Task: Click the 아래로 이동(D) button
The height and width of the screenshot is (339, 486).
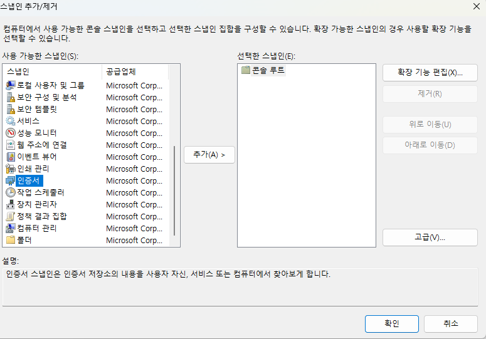Action: pyautogui.click(x=430, y=145)
